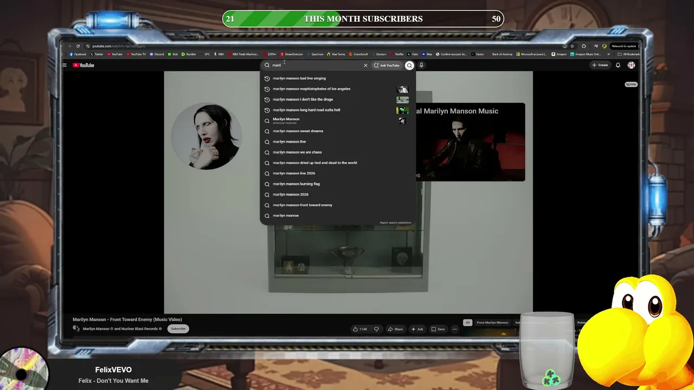Open the YouTube hamburger guide menu

64,65
